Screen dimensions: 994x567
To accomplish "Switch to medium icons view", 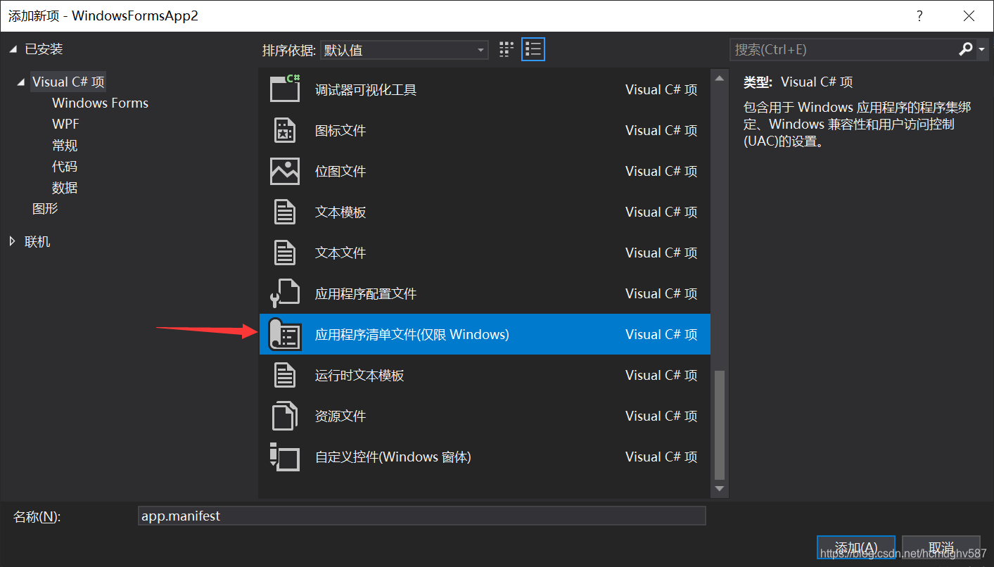I will (x=506, y=49).
